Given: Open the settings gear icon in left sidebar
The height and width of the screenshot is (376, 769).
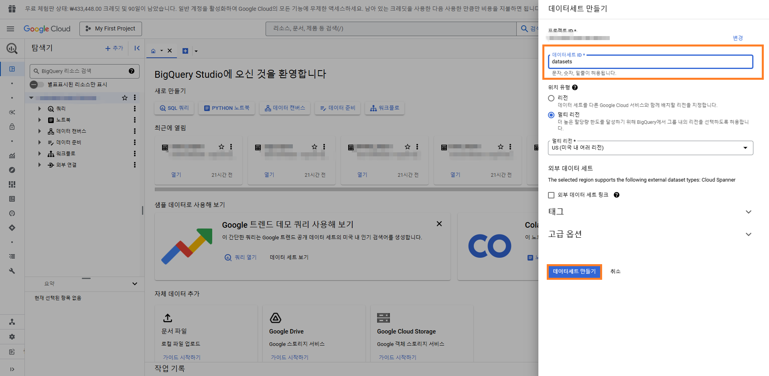Looking at the screenshot, I should [x=12, y=337].
